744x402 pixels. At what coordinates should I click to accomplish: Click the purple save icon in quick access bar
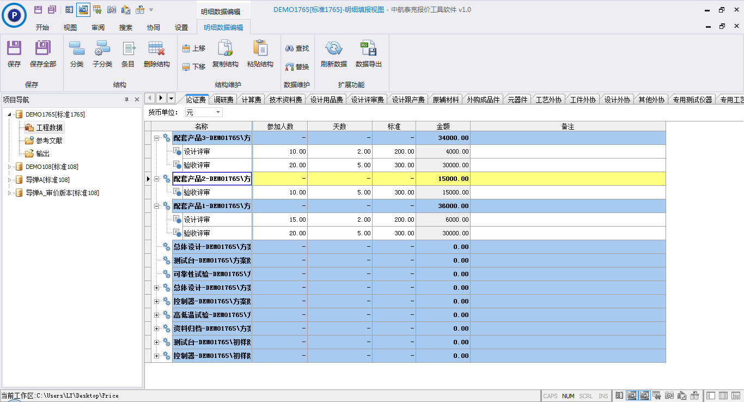pos(38,9)
